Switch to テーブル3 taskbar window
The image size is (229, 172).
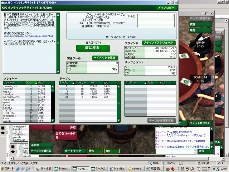(99, 169)
